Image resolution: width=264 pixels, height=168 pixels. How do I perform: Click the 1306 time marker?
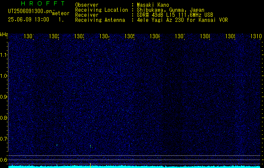coord(155,37)
